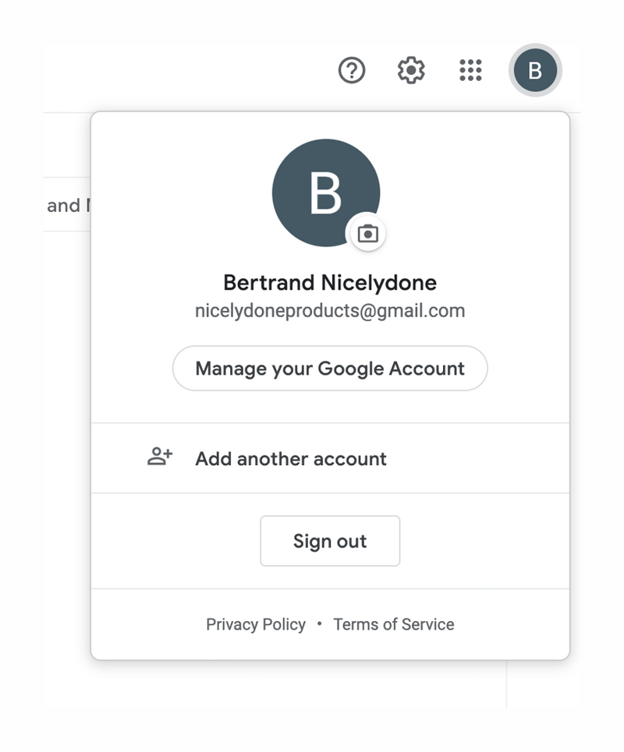Screen dimensions: 624x752
Task: Click the person-add icon beside Add another account
Action: [158, 457]
